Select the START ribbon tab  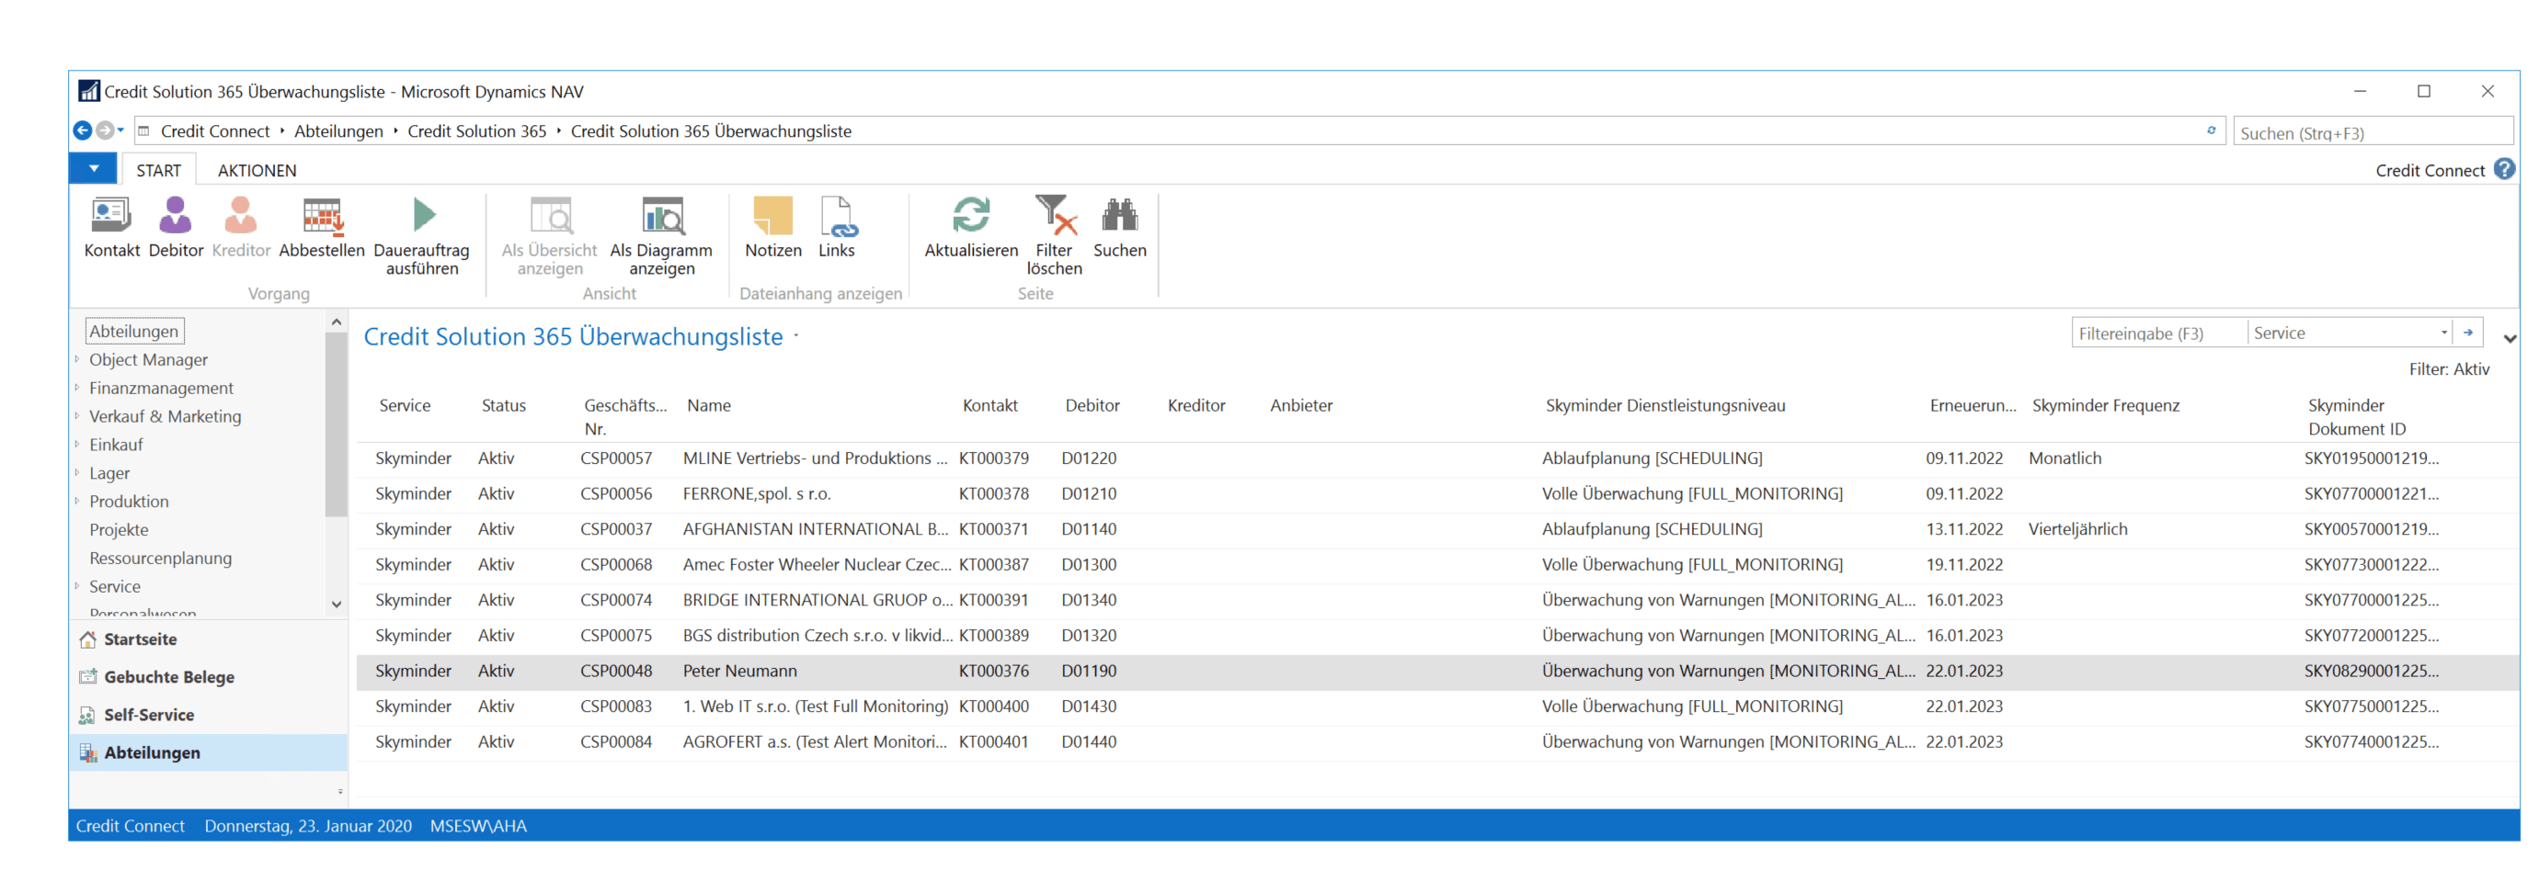[x=159, y=170]
